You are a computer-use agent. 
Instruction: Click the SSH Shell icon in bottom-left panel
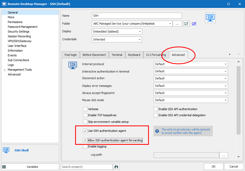point(6,150)
